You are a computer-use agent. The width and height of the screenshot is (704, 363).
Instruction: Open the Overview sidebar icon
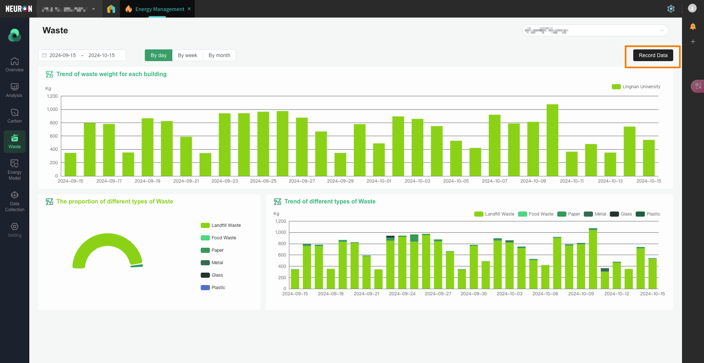(x=15, y=64)
